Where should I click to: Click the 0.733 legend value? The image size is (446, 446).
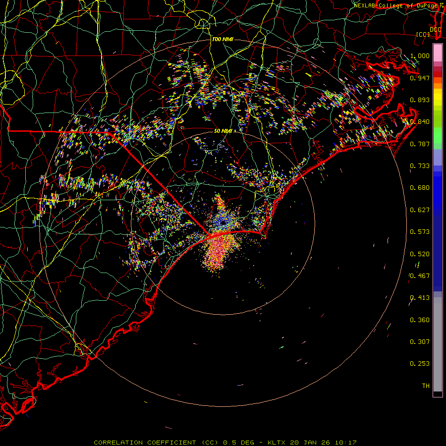tap(420, 166)
